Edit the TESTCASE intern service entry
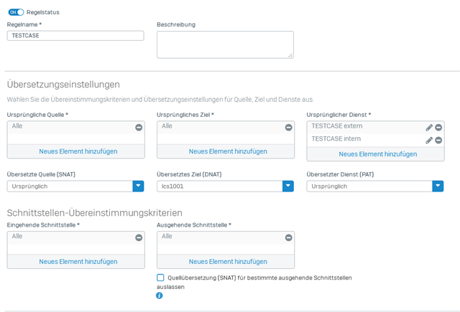460x312 pixels. coord(429,141)
